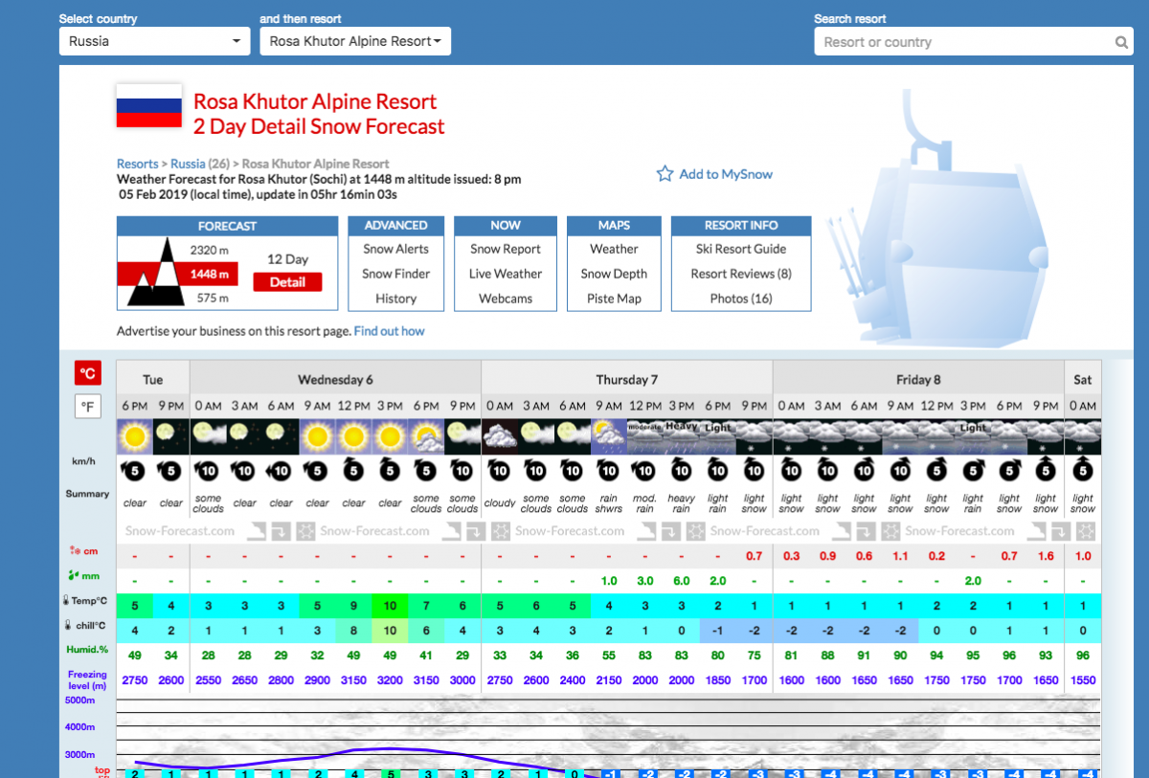Open the Weather map

[x=614, y=249]
